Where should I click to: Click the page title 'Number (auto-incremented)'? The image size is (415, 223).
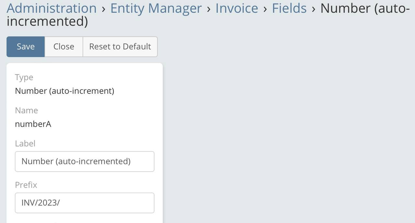click(365, 8)
